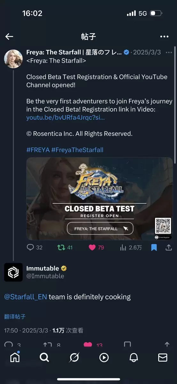Open Freya profile avatar
This screenshot has height=384, width=177.
pyautogui.click(x=13, y=59)
